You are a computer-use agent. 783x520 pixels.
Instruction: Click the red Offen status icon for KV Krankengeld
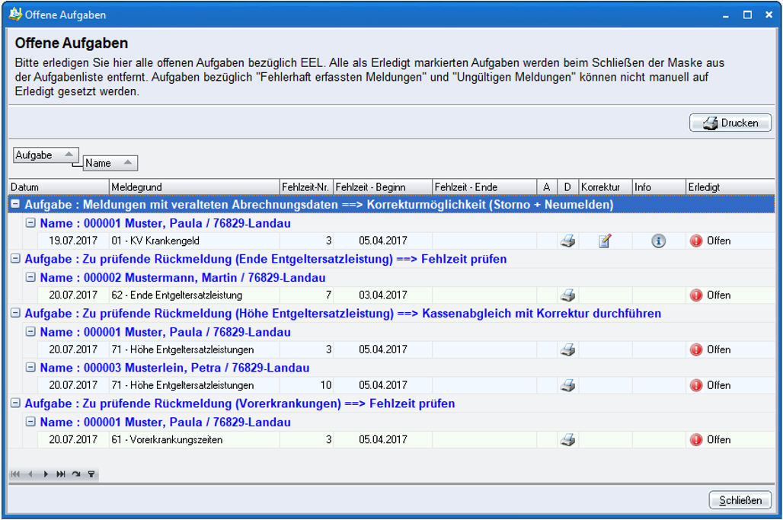pyautogui.click(x=695, y=241)
